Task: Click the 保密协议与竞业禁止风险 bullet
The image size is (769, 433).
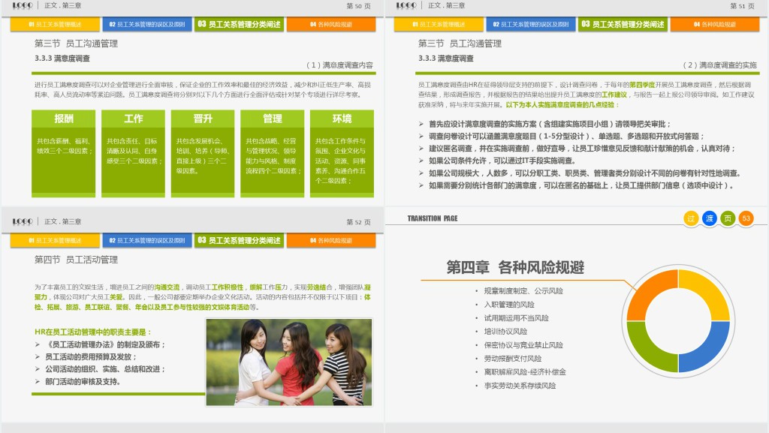Action: (x=523, y=345)
